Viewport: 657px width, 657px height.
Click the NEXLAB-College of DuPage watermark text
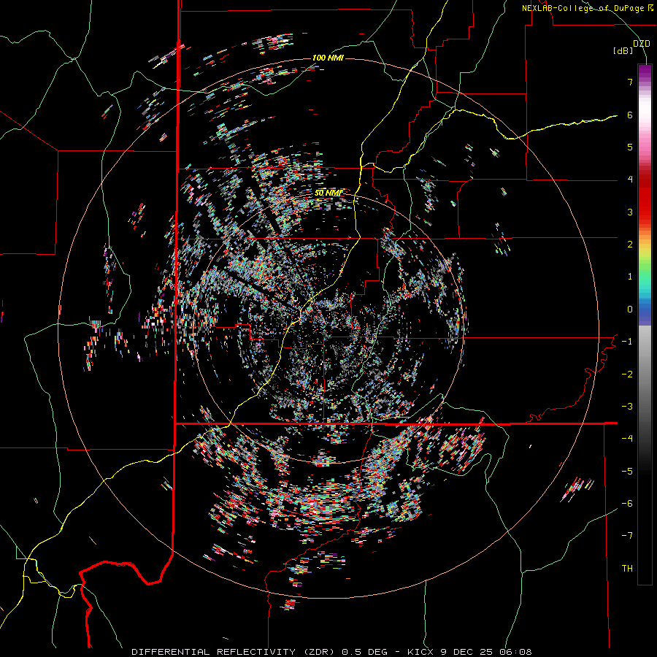584,8
